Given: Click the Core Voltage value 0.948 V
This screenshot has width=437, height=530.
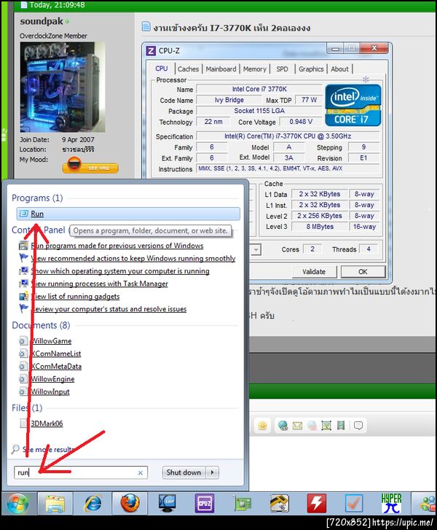Looking at the screenshot, I should point(301,122).
